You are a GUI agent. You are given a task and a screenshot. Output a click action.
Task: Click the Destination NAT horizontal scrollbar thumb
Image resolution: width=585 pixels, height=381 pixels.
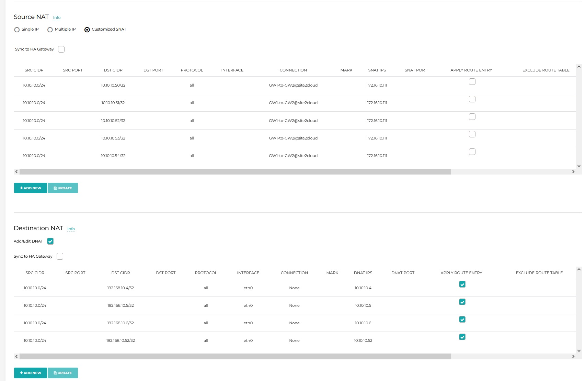click(235, 357)
